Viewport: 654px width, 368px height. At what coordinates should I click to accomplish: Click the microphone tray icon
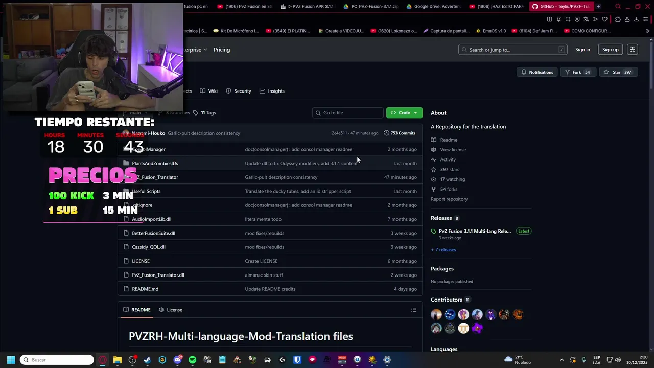584,360
